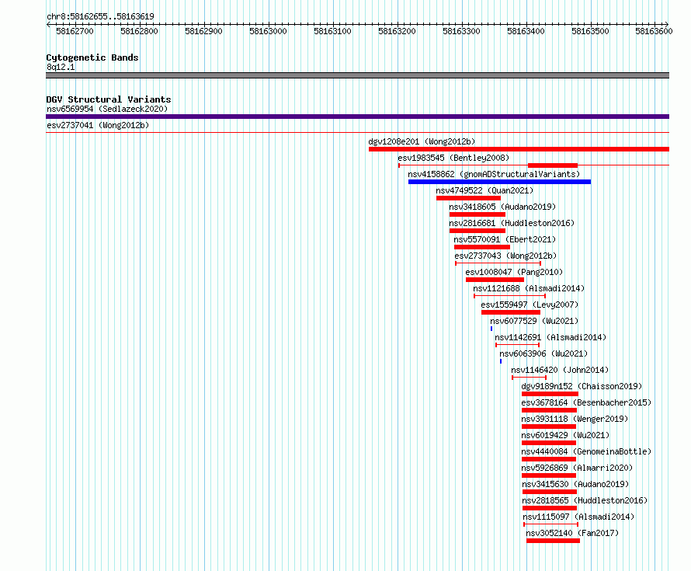Open the dgv1208e201 (Wong2012b) variant
The width and height of the screenshot is (691, 571).
[x=422, y=141]
